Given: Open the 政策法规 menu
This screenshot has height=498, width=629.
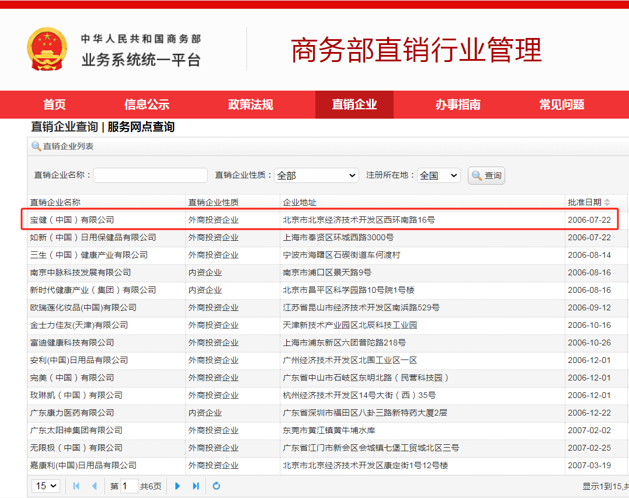Looking at the screenshot, I should [x=249, y=105].
